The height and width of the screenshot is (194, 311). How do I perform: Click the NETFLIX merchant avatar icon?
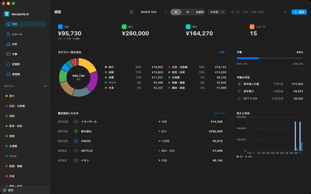[76, 151]
